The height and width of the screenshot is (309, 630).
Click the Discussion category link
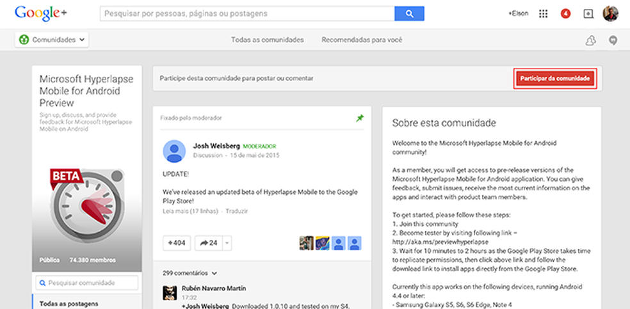tap(207, 155)
